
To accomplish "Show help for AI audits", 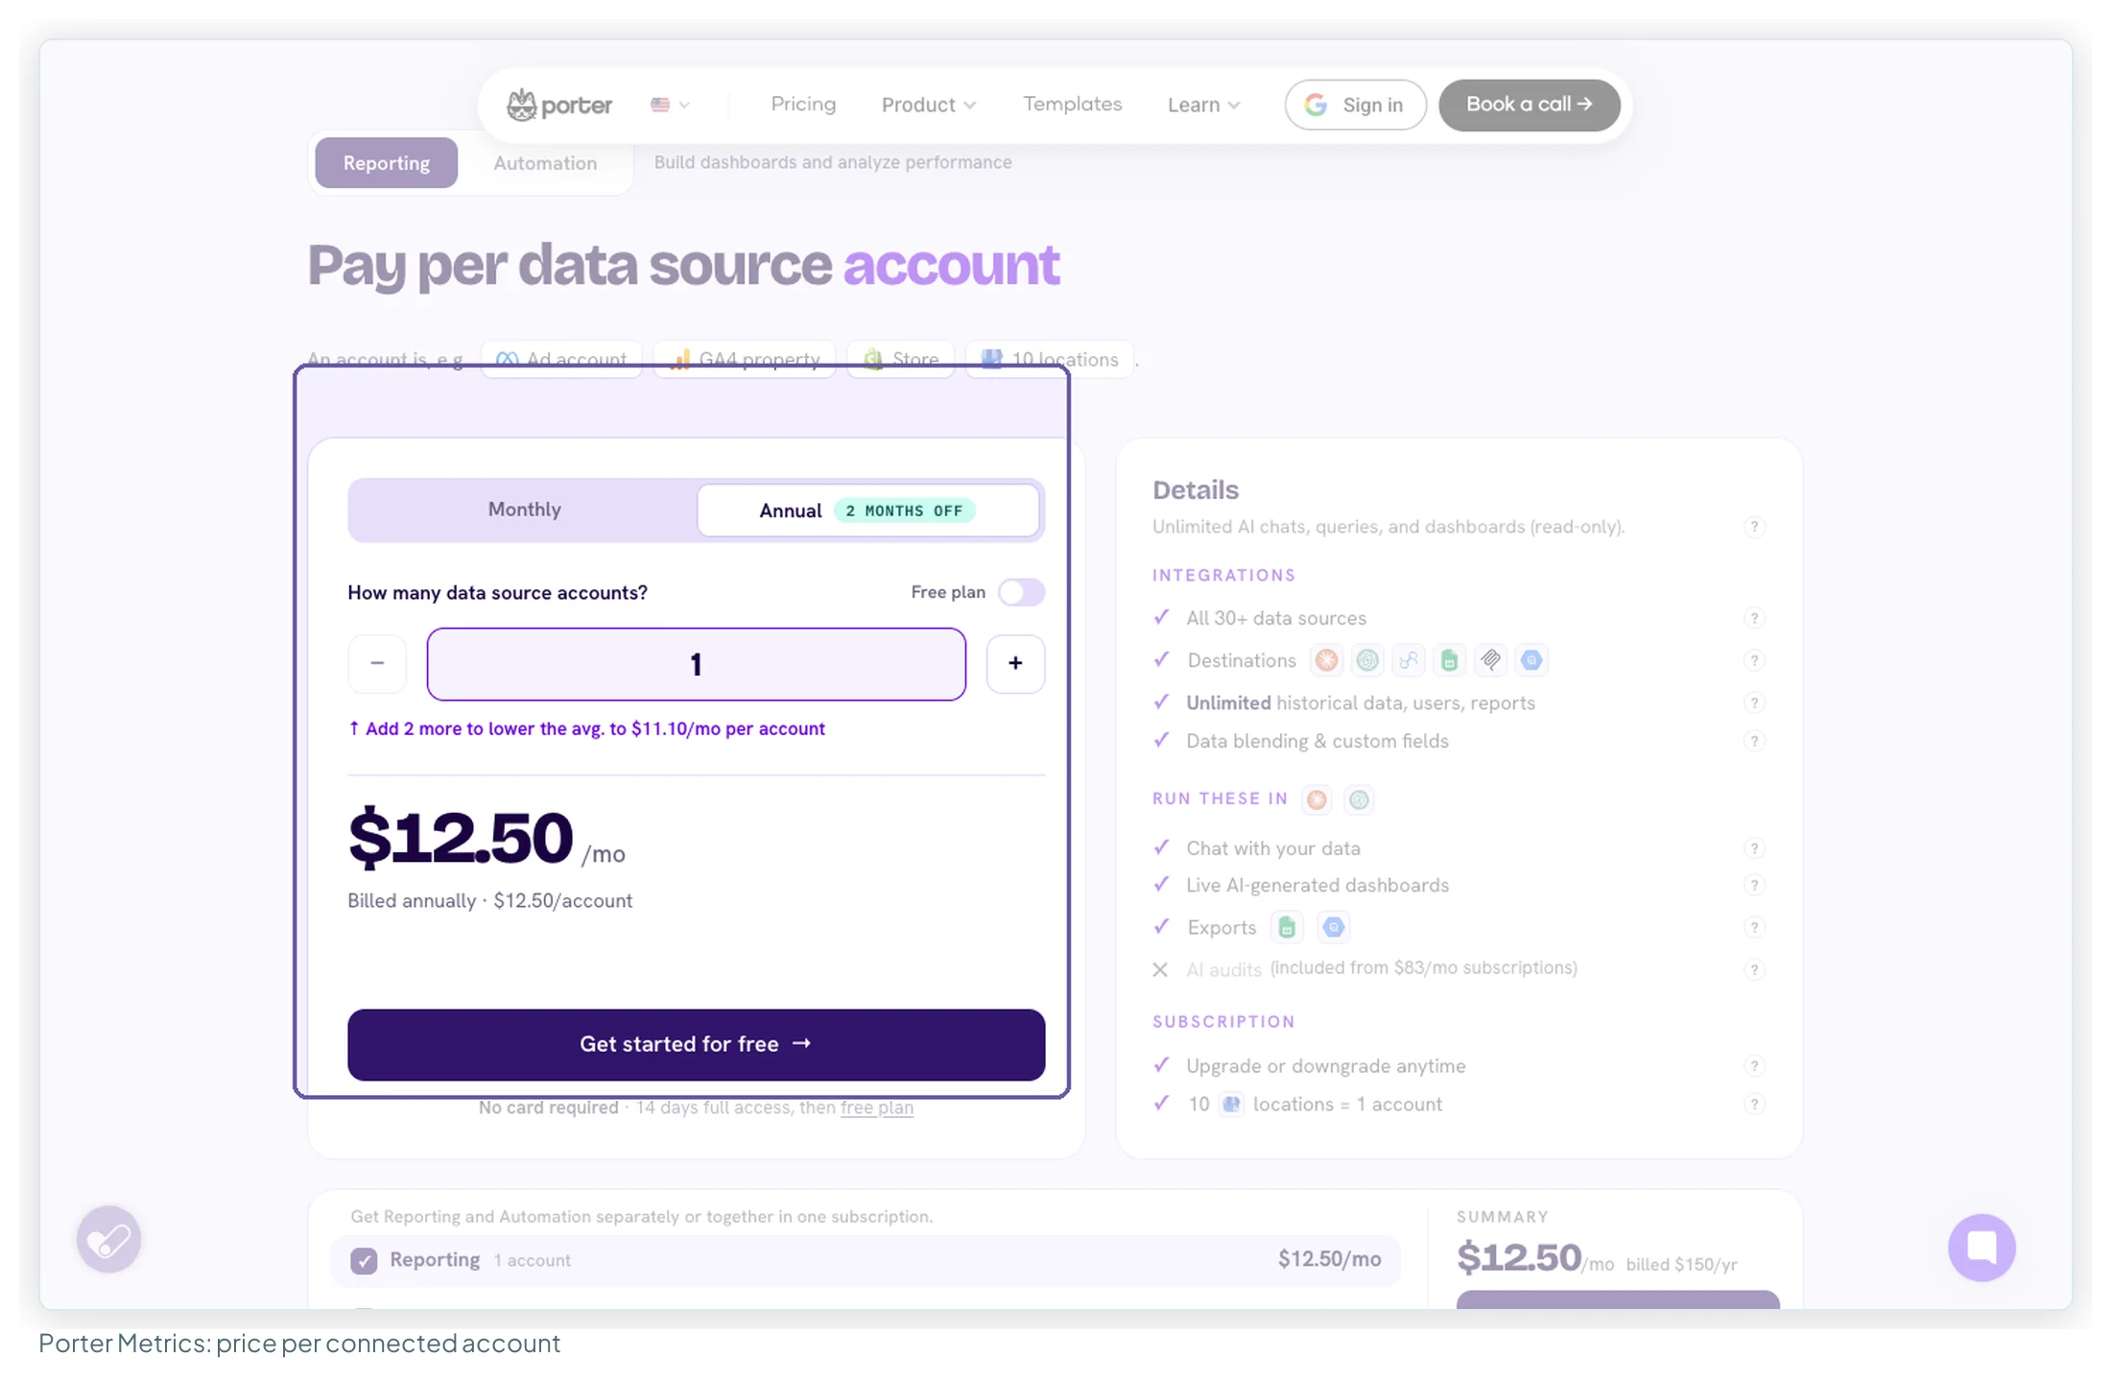I will (1754, 969).
